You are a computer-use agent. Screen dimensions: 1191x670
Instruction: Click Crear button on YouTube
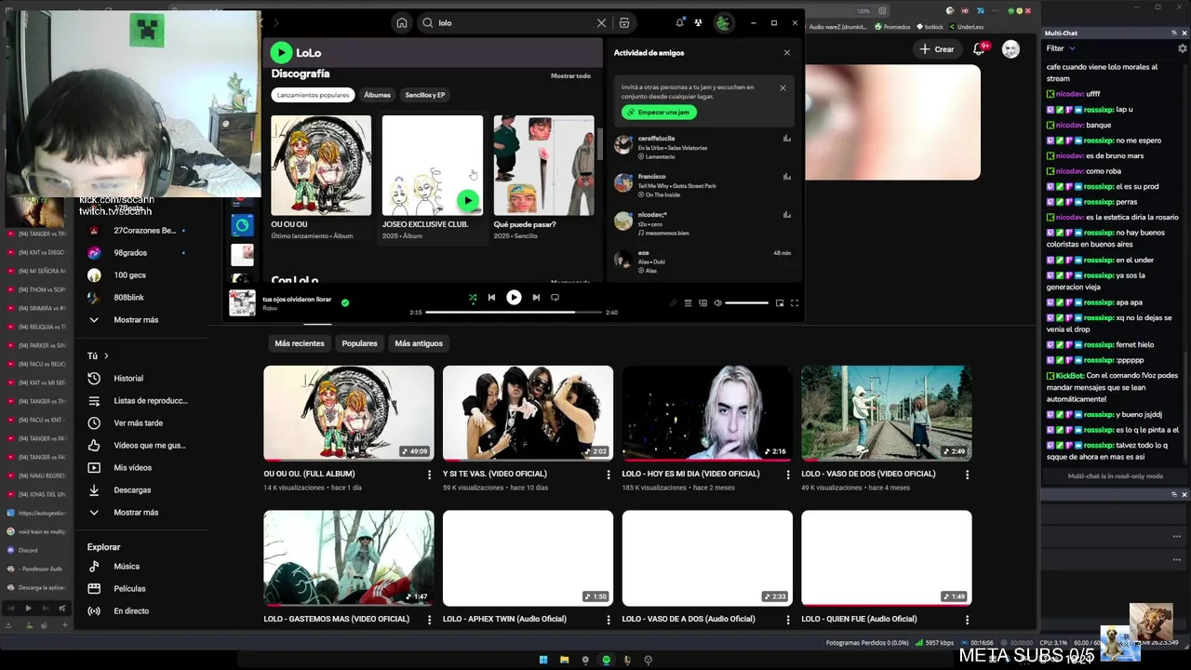tap(936, 49)
